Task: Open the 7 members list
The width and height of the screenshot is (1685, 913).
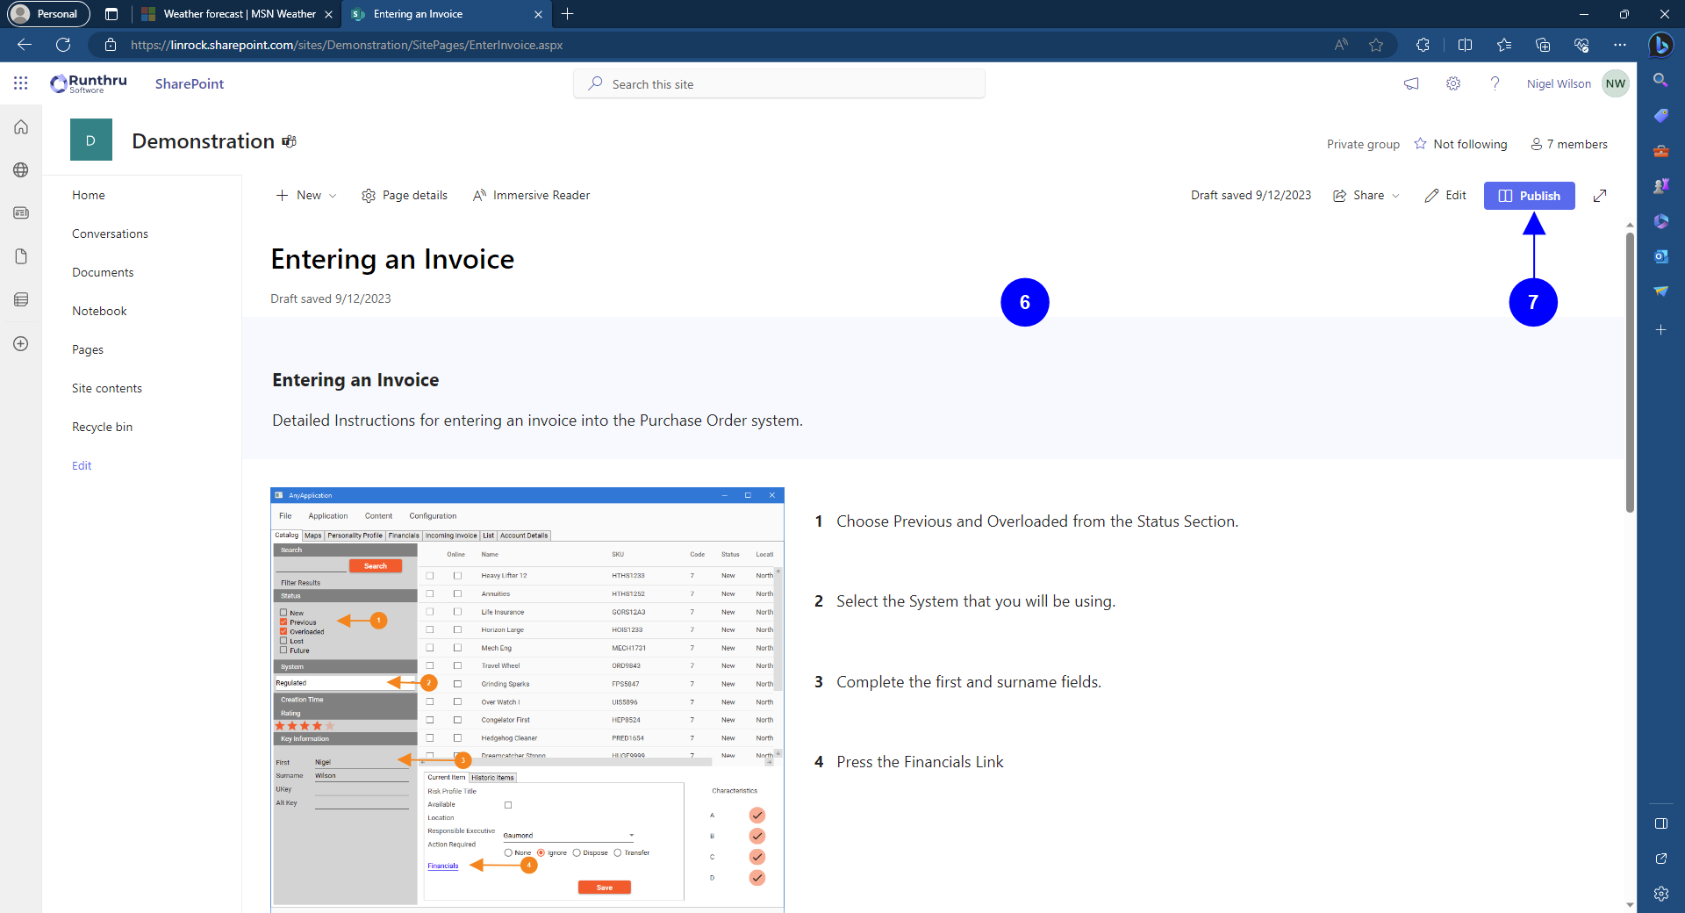Action: 1569,144
